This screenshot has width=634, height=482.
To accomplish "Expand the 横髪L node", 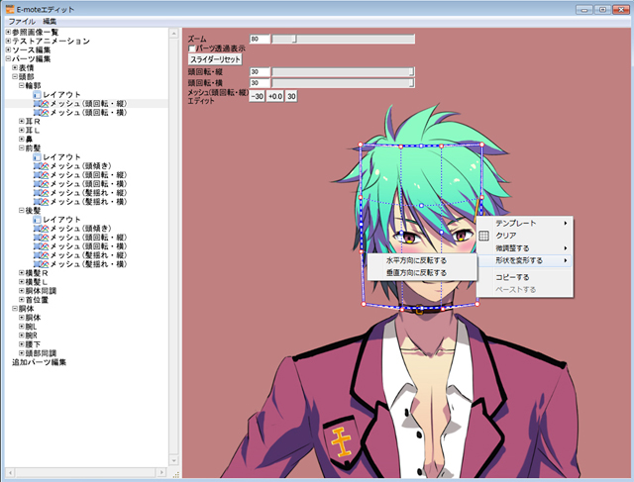I will click(22, 282).
